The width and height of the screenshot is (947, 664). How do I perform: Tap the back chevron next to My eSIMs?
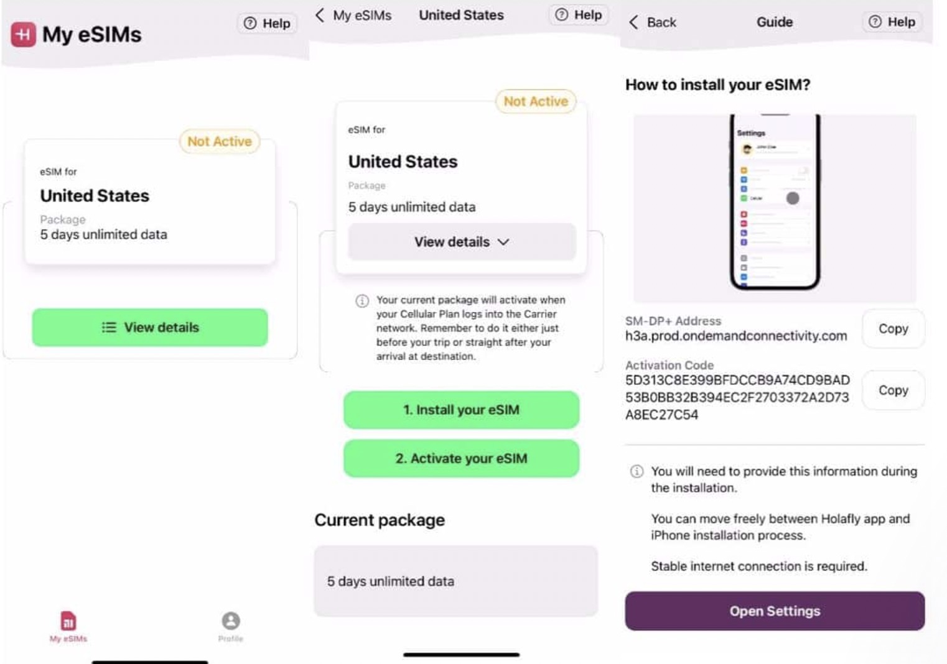point(320,15)
